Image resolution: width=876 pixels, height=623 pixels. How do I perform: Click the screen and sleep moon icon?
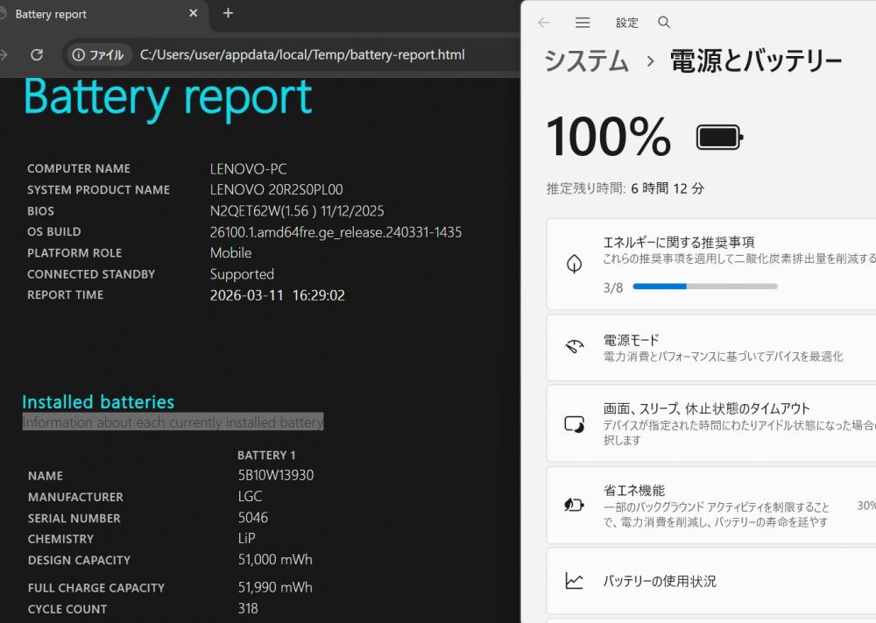pyautogui.click(x=575, y=424)
